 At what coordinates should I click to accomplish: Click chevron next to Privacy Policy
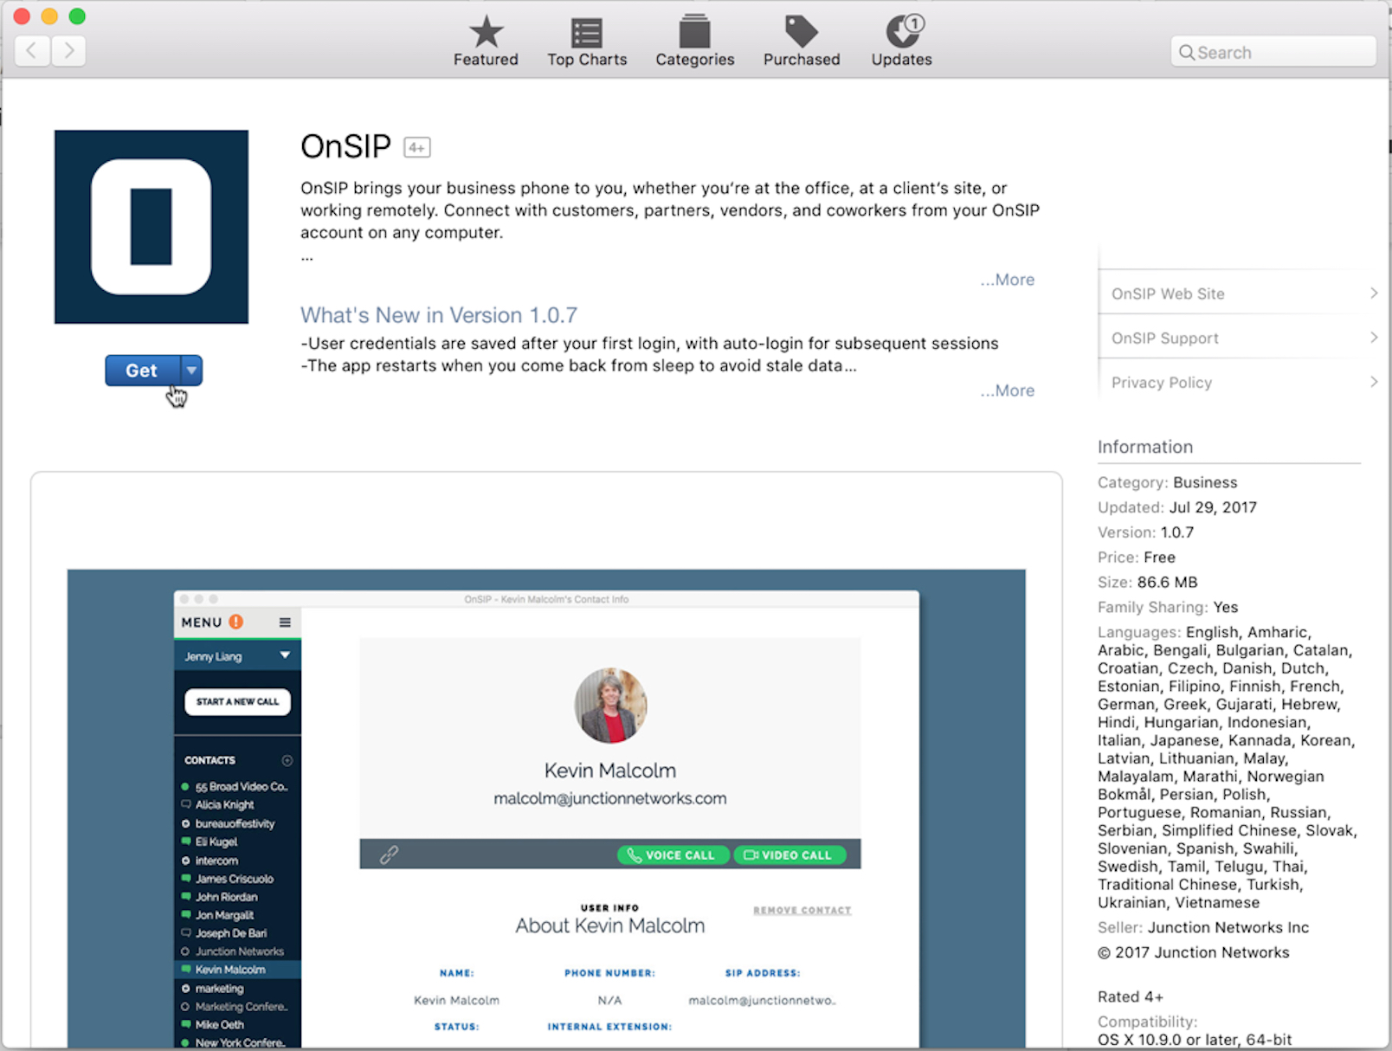(x=1374, y=382)
